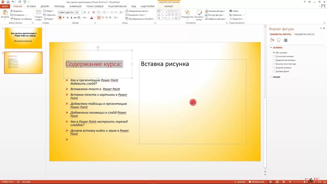This screenshot has height=184, width=327.
Task: Switch to the ФОРМАТ drawing tools tab
Action: [x=169, y=6]
